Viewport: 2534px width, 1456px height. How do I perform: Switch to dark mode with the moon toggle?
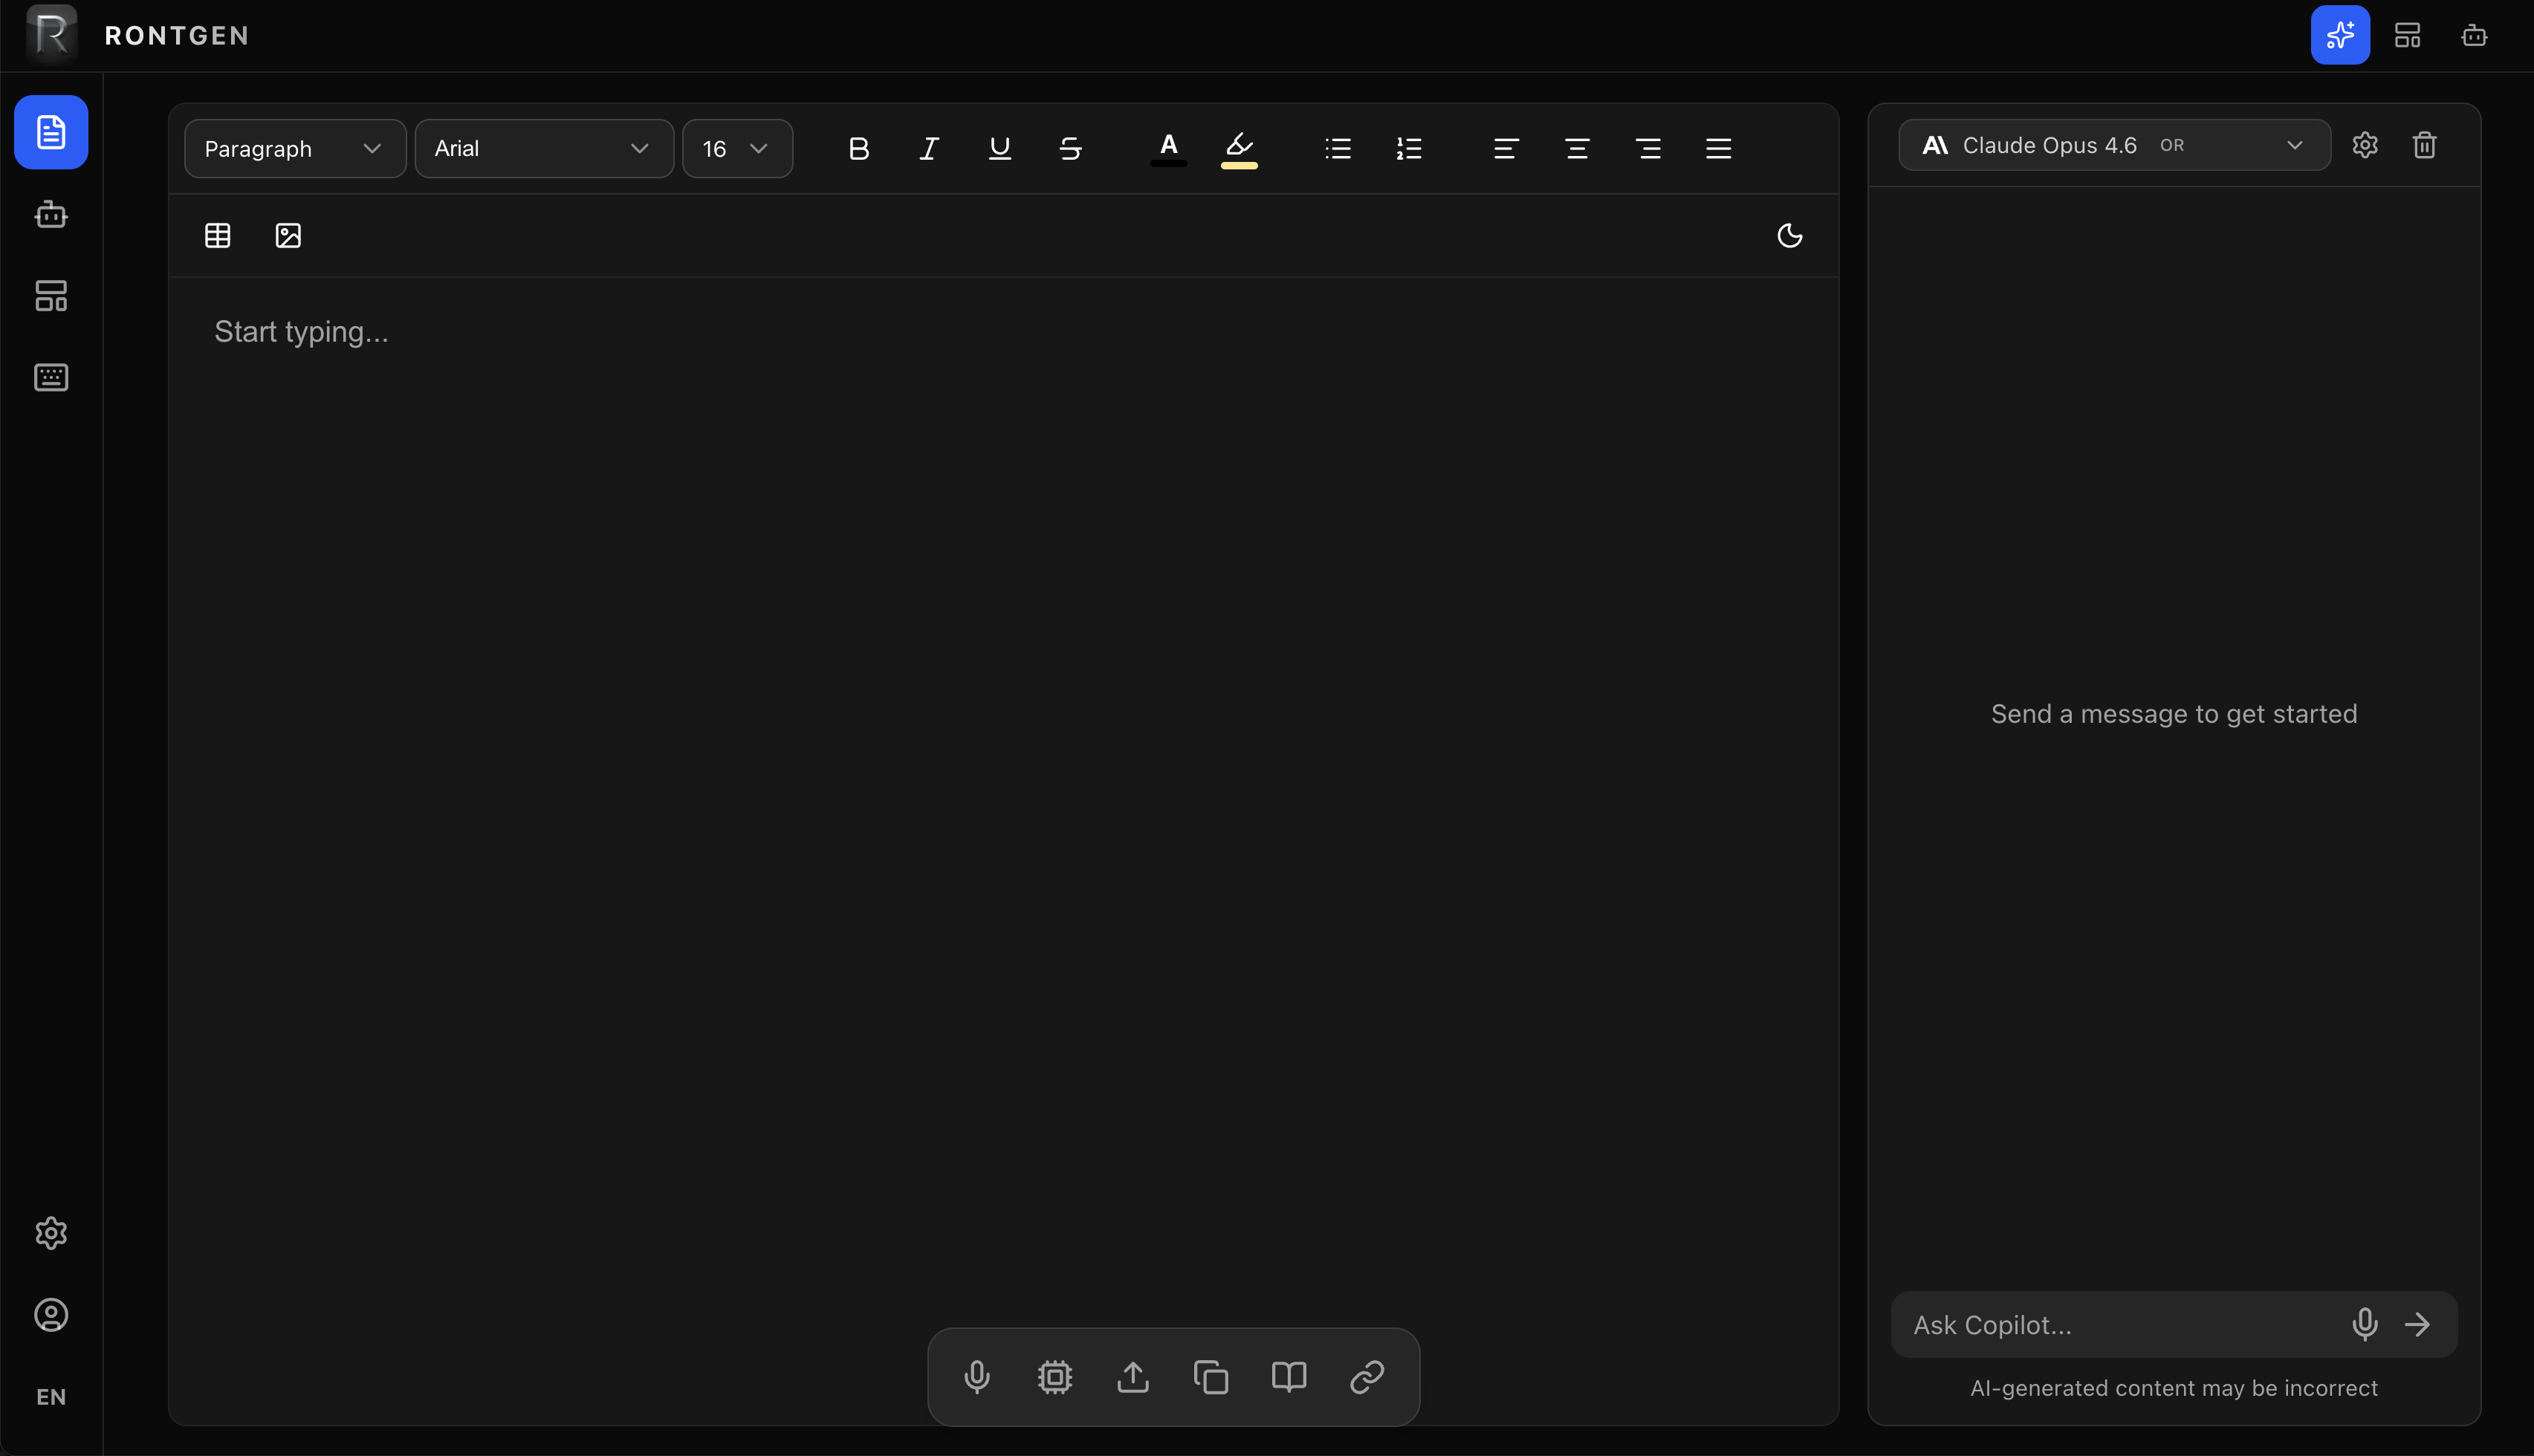(x=1789, y=235)
